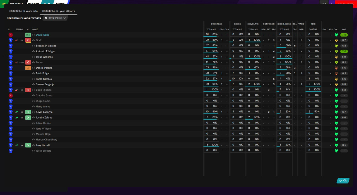Click Dodo's red substituted-off arrow icon

28,40
